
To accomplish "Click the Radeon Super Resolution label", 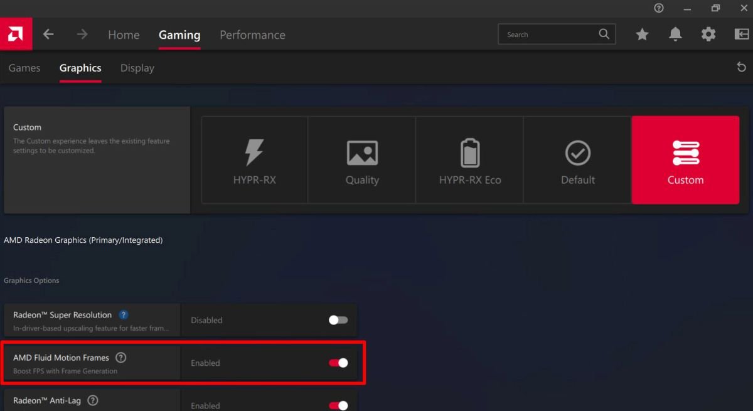I will click(x=62, y=315).
